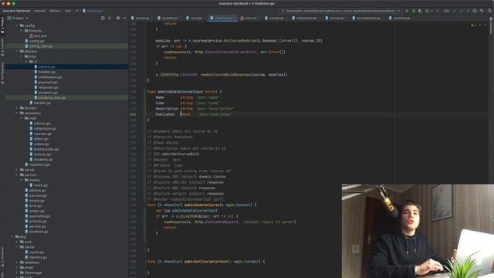Open test.yml in fixtures folder

(x=40, y=36)
